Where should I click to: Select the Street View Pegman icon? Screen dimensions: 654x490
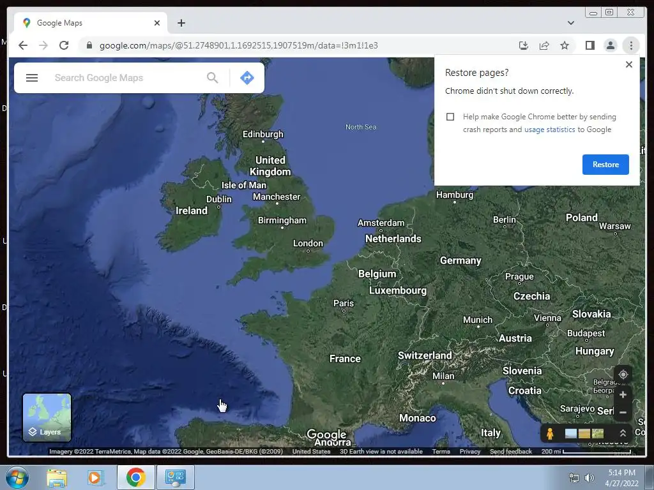tap(550, 434)
